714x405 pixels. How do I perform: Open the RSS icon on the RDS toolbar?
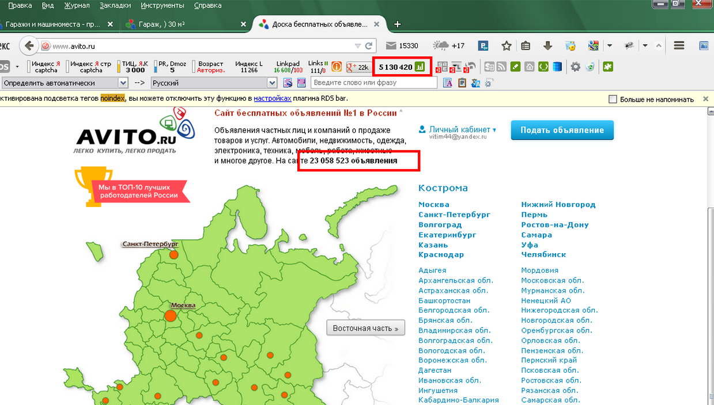click(x=501, y=67)
